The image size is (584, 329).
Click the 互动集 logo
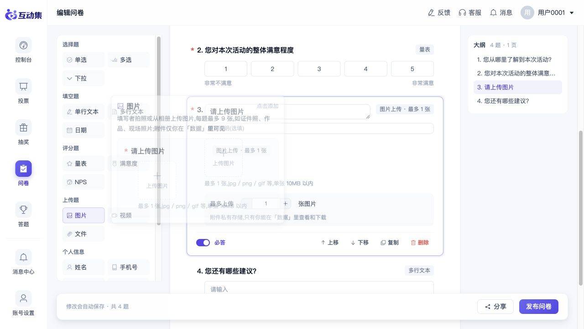[x=23, y=15]
